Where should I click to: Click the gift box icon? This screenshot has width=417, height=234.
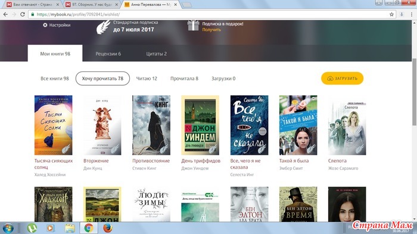(x=193, y=26)
